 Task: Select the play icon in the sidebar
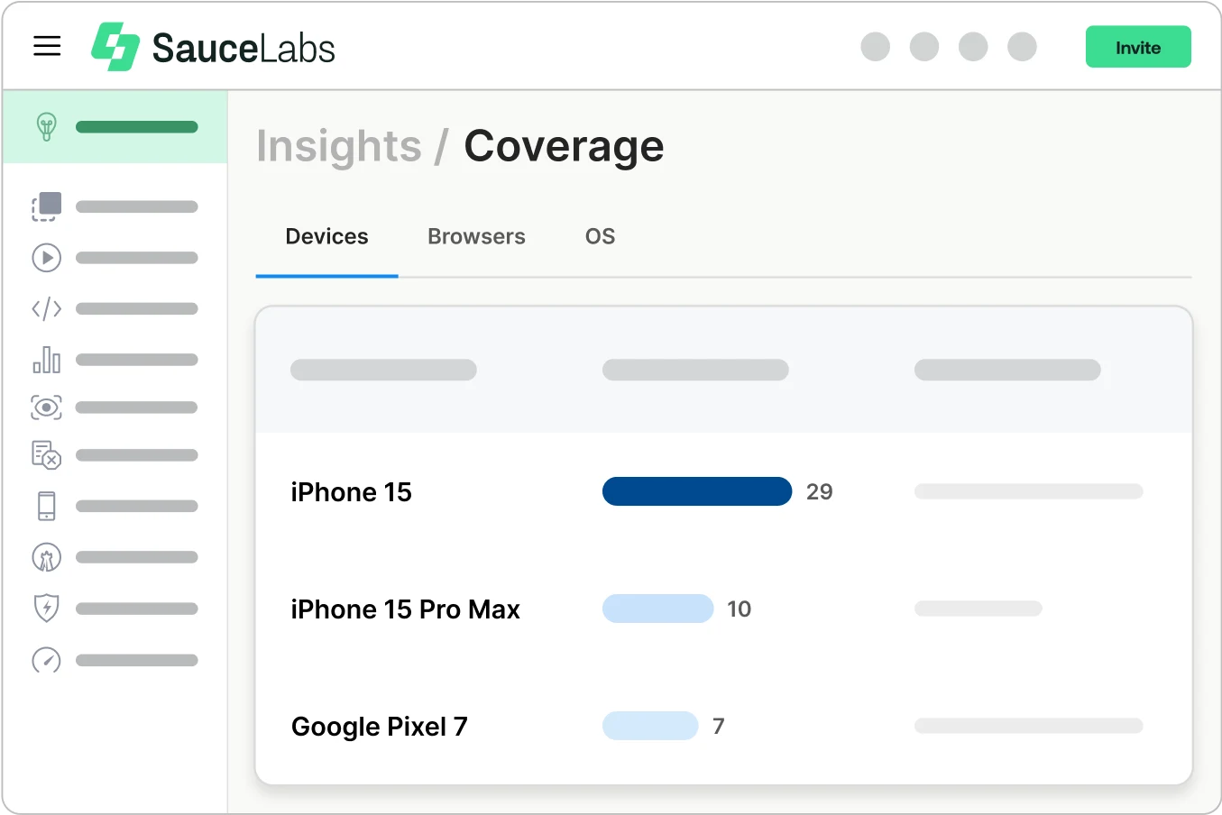(46, 258)
